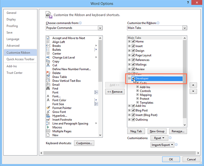Screen dimensions: 204x166
Task: Switch to the Quick Access Toolbar category
Action: 20,59
